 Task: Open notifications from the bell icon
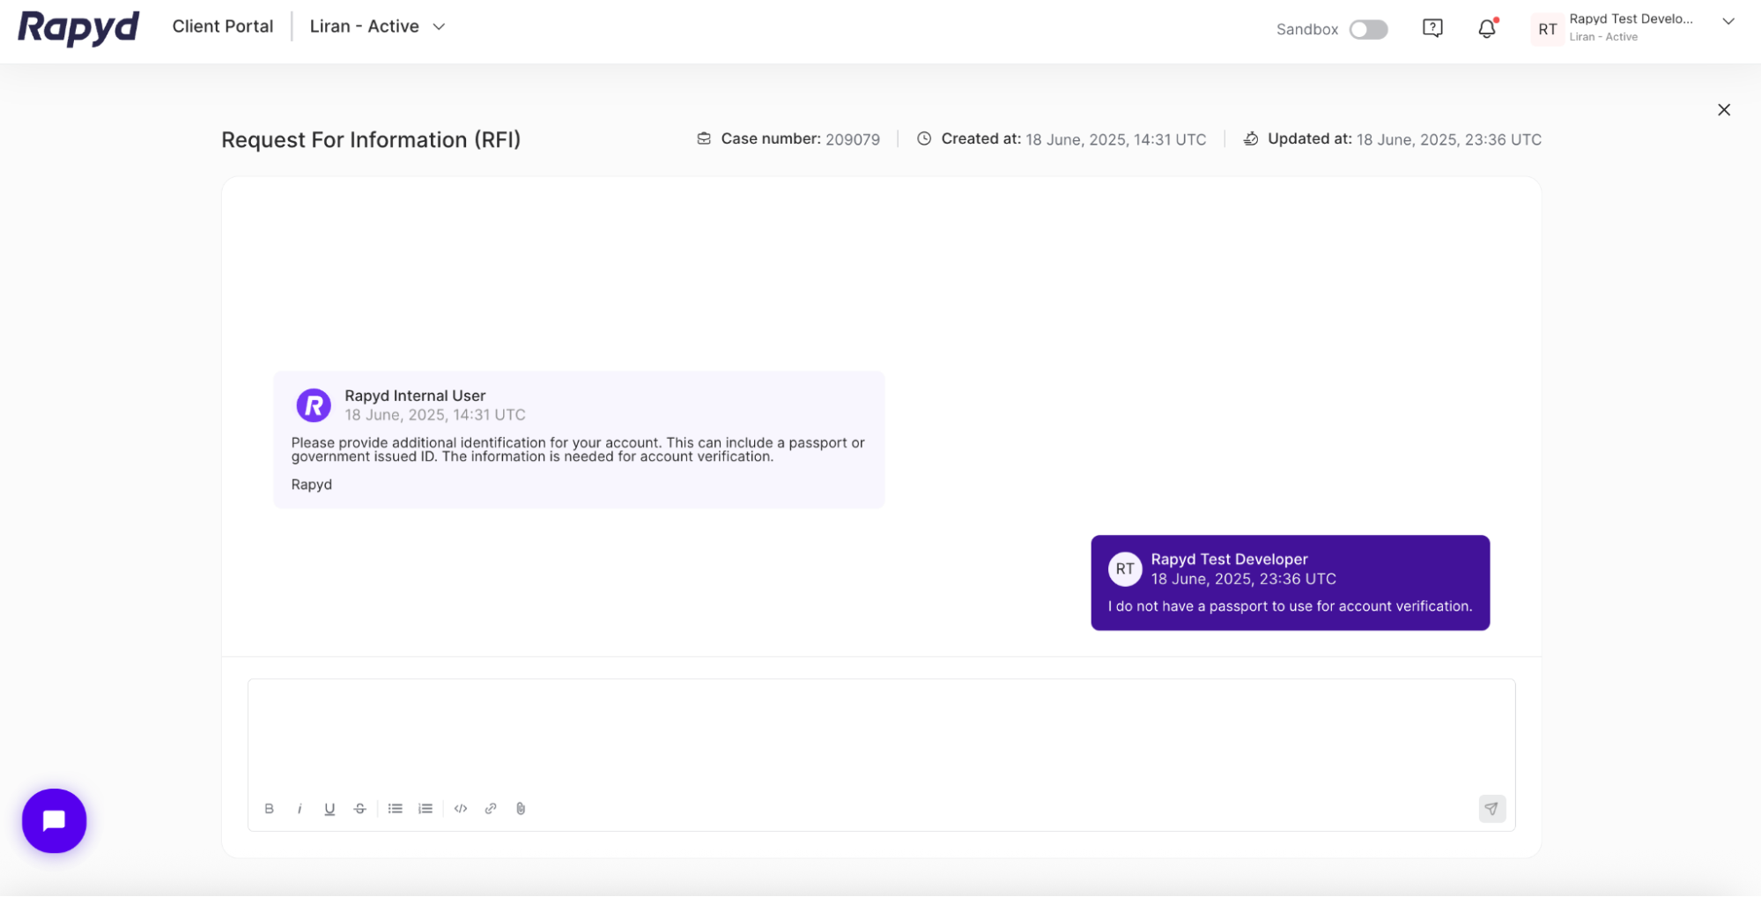[x=1485, y=28]
